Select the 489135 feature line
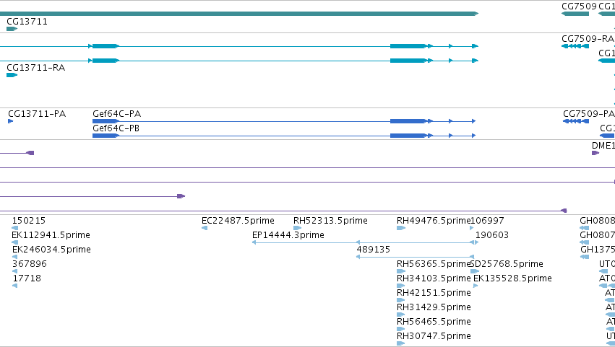Screen dimensions: 615x347 pos(415,257)
